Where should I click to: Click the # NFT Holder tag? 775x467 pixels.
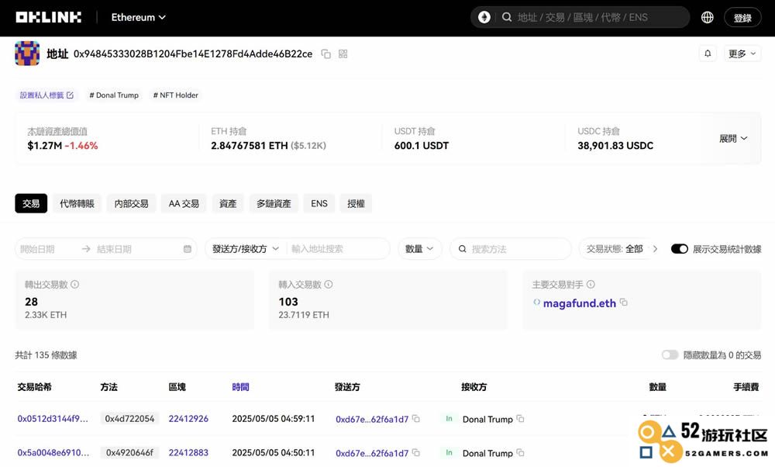[x=175, y=95]
